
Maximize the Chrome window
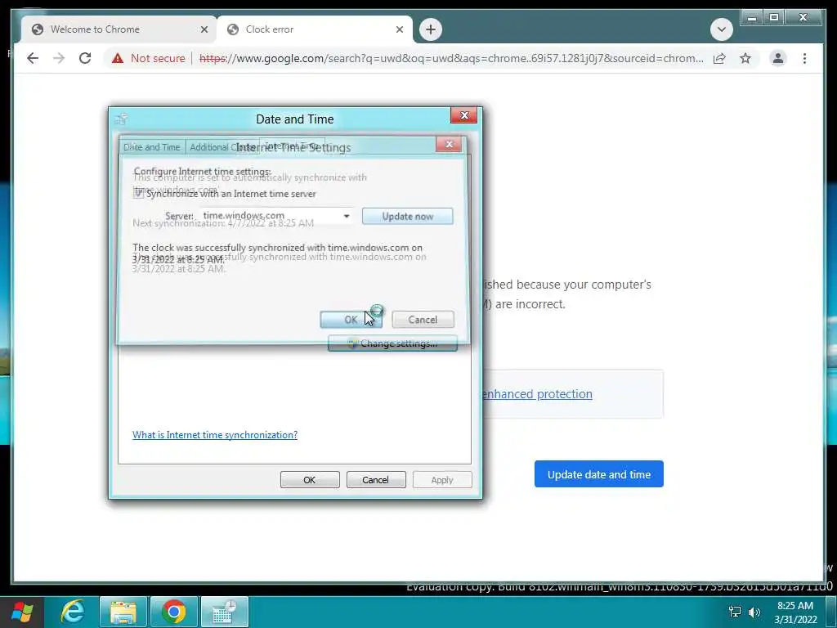[x=774, y=18]
